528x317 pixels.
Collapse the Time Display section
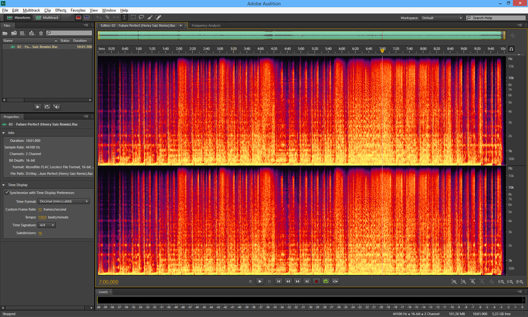point(3,185)
